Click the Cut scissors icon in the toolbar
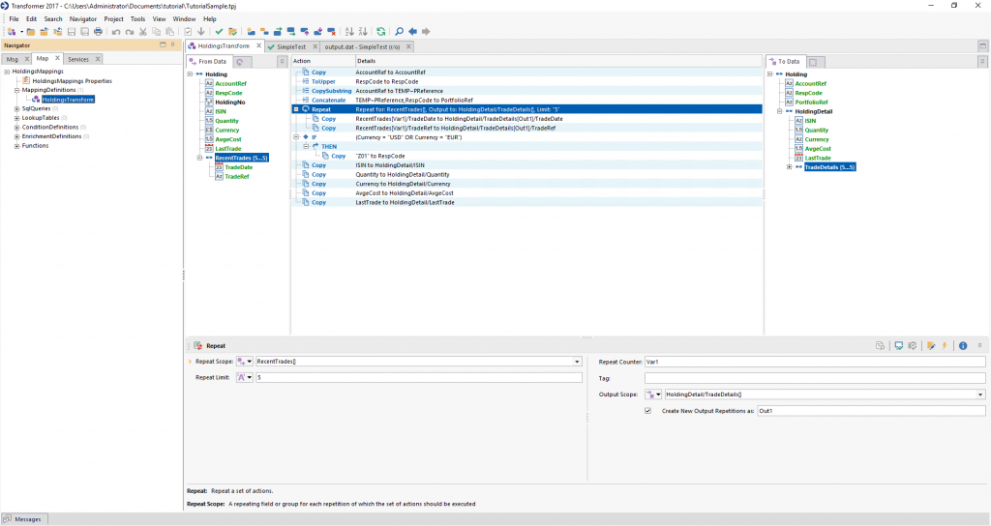Image resolution: width=991 pixels, height=526 pixels. pos(143,32)
